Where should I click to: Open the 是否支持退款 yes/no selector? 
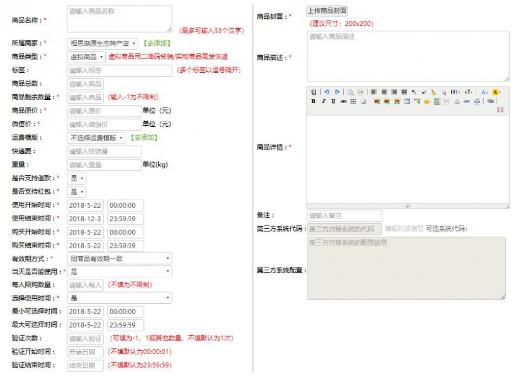pyautogui.click(x=77, y=179)
